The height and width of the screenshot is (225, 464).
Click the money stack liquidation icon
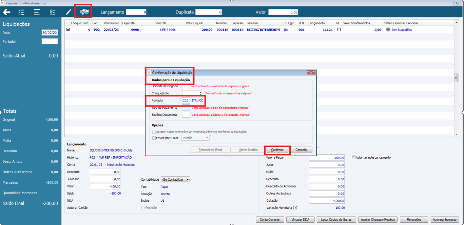coord(85,12)
